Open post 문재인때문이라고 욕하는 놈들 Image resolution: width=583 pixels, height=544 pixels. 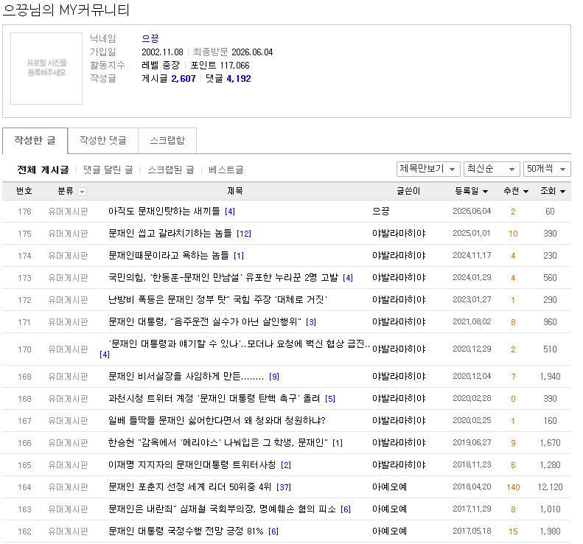pos(169,256)
